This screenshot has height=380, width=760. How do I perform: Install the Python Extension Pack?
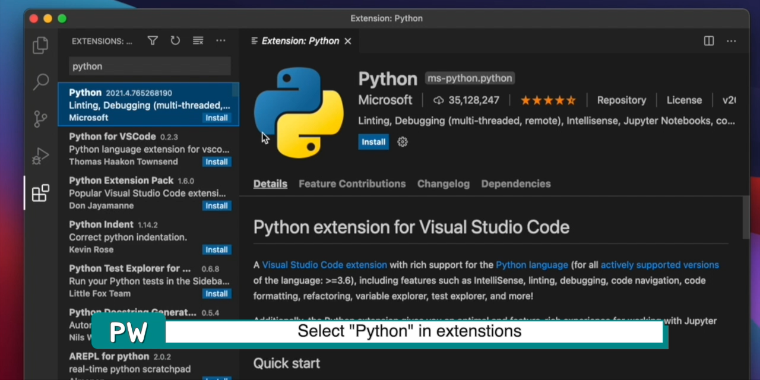(x=217, y=205)
